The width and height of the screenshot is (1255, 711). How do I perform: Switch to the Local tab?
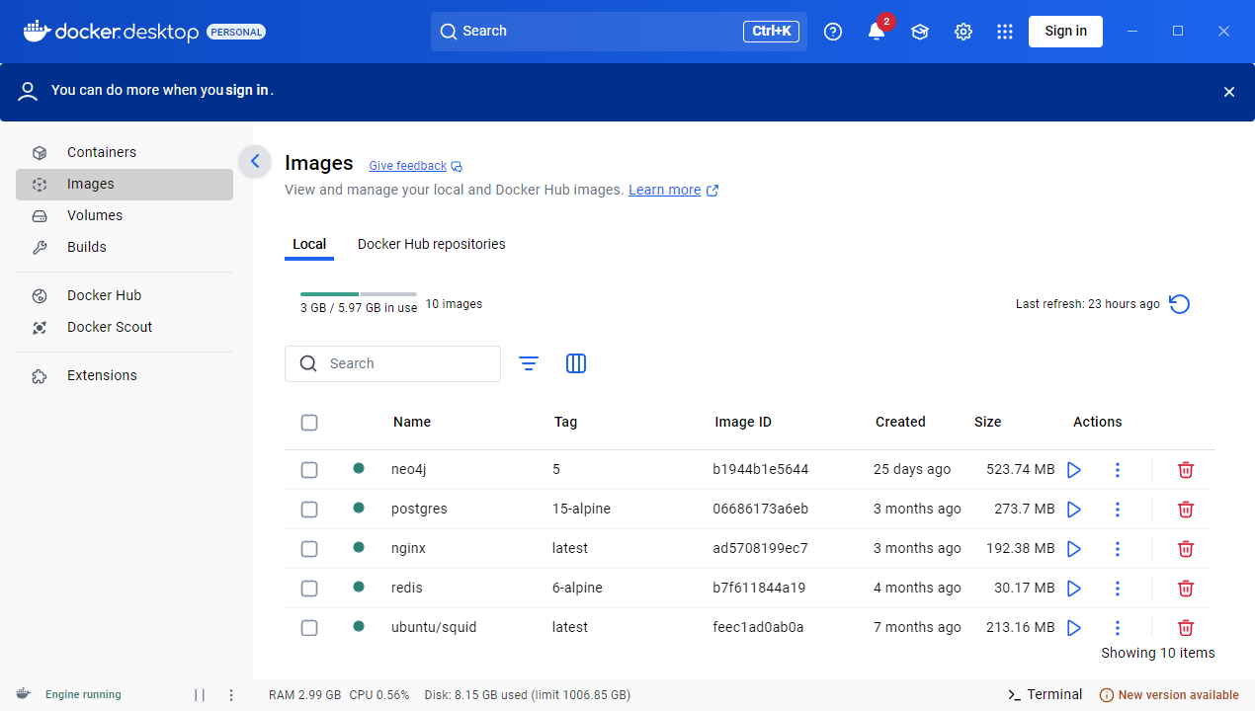tap(309, 244)
